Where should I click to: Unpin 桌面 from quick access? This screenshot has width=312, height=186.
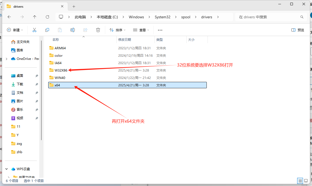pyautogui.click(x=37, y=76)
